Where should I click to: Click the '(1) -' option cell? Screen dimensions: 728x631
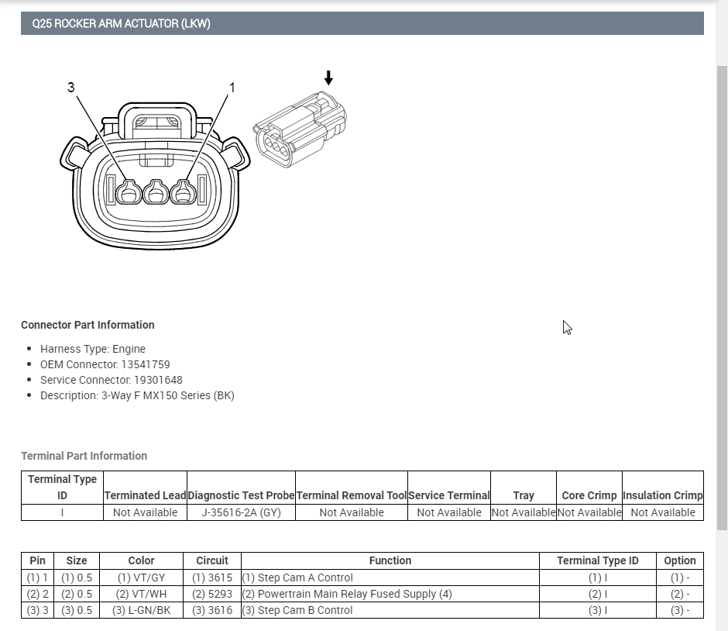click(680, 578)
